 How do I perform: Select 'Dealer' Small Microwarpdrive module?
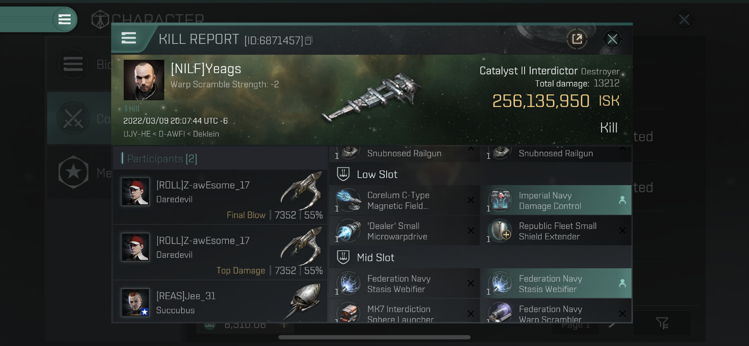point(405,231)
